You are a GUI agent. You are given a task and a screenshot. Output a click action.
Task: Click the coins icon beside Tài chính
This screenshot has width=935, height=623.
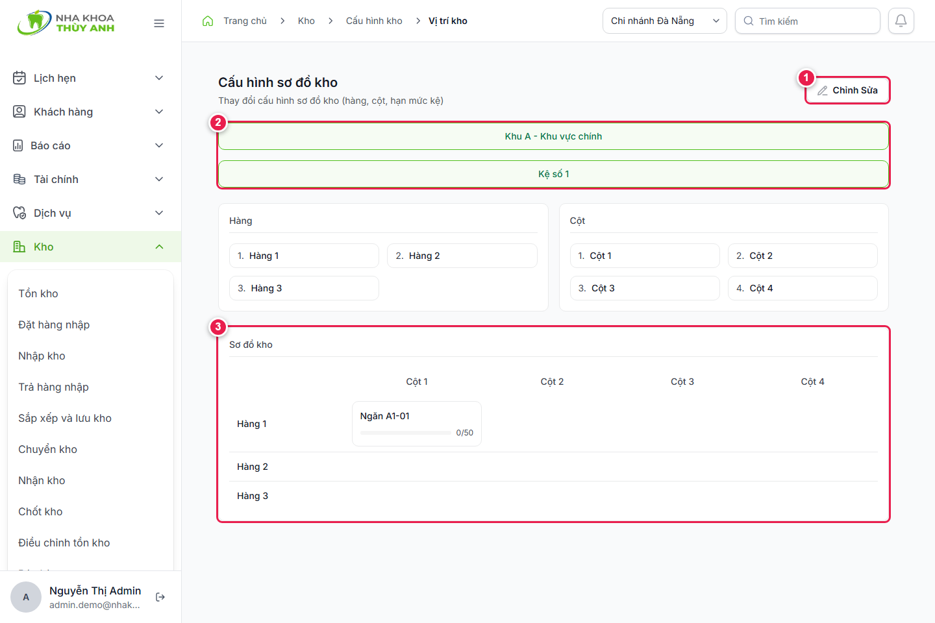(19, 179)
